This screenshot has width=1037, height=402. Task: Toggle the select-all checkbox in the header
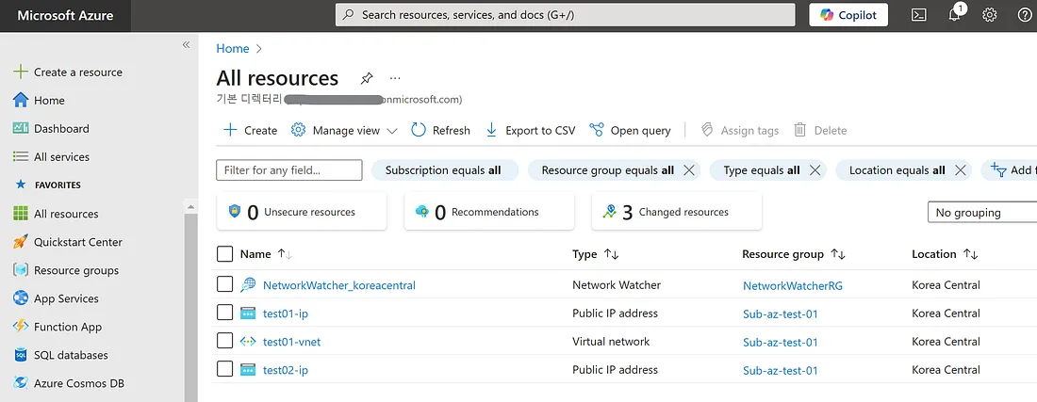[224, 253]
